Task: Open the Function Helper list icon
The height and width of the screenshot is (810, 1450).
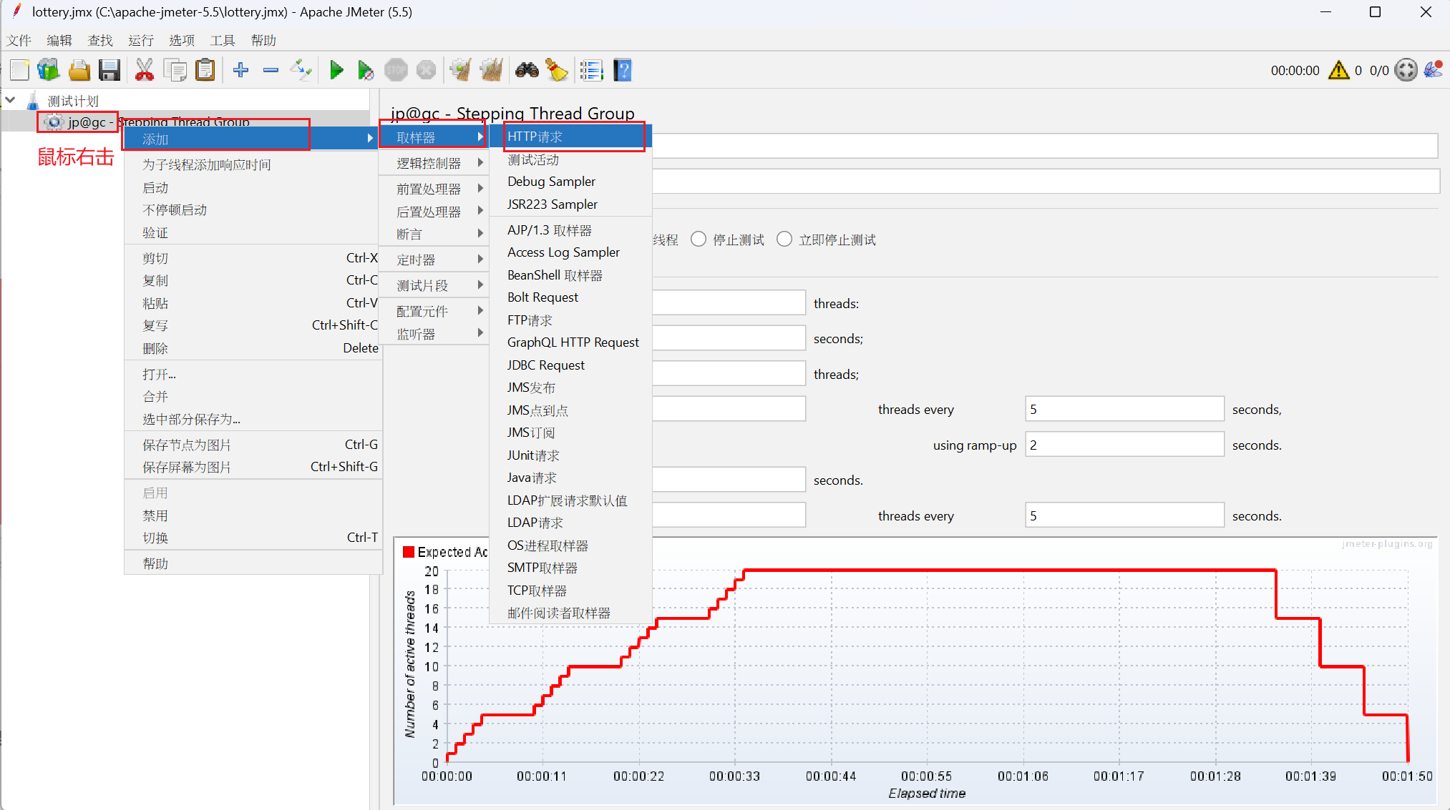Action: pyautogui.click(x=591, y=70)
